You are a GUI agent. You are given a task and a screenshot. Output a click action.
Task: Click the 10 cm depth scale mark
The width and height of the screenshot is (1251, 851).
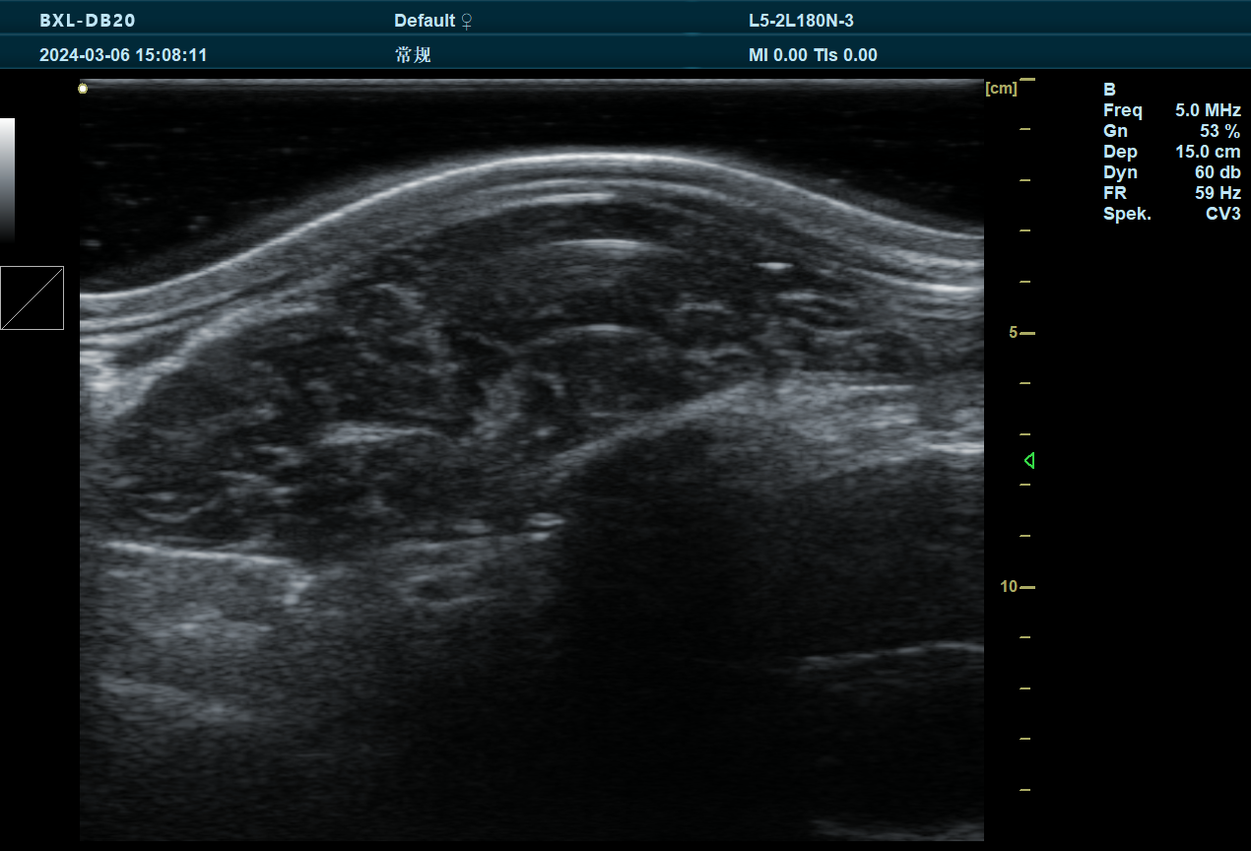pos(1017,586)
